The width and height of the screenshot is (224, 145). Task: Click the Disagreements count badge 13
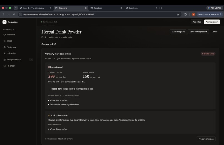pyautogui.click(x=31, y=59)
